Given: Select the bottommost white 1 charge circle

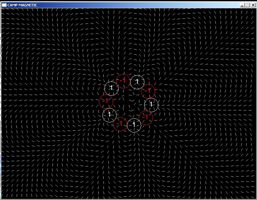Looking at the screenshot, I should (x=134, y=125).
